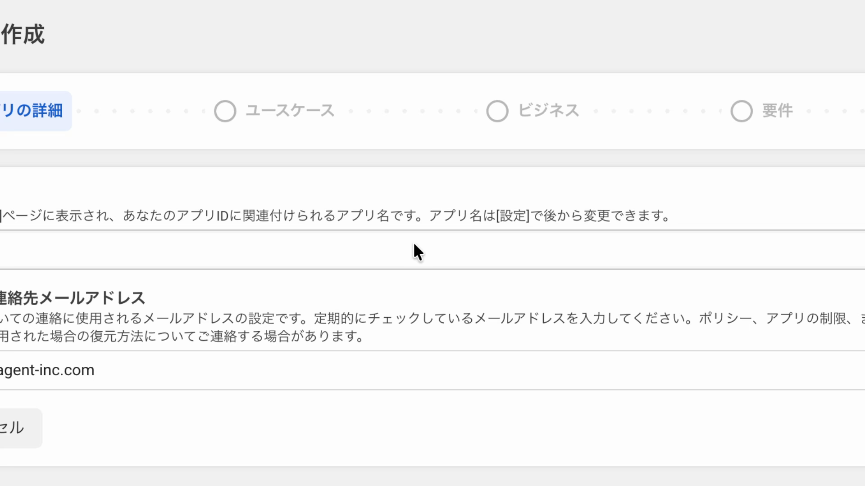Click the email description about ポリシー notifications
Screen dimensions: 865x486
point(432,327)
